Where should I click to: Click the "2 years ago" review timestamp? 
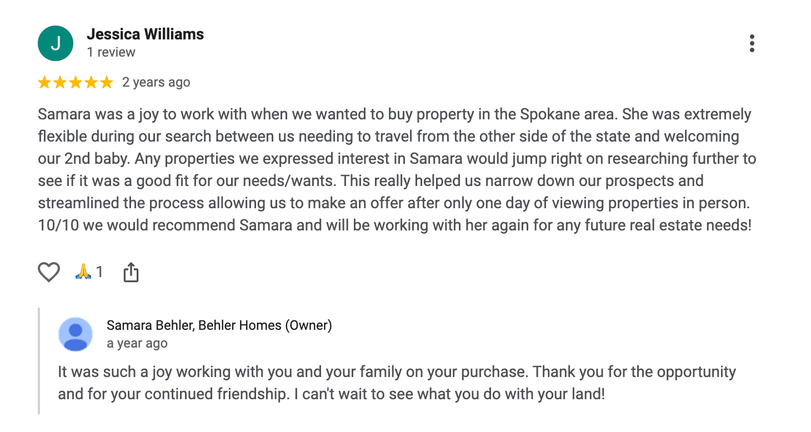tap(156, 82)
